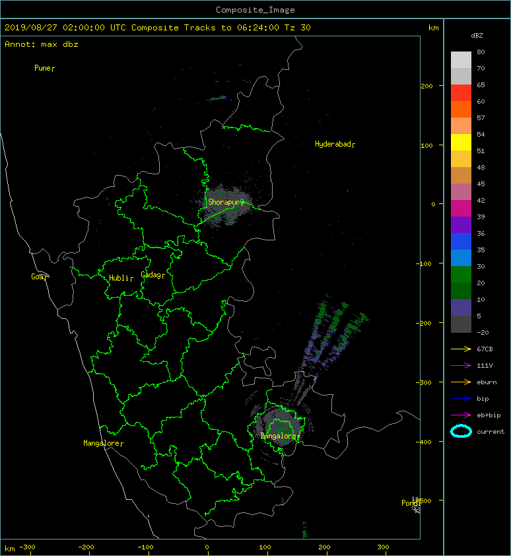The image size is (511, 556).
Task: Click the 200 km mark on right axis
Action: point(427,86)
